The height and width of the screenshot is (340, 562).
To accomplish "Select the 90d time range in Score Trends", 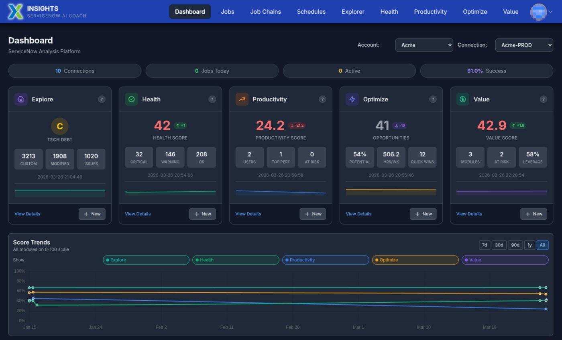I will click(515, 245).
